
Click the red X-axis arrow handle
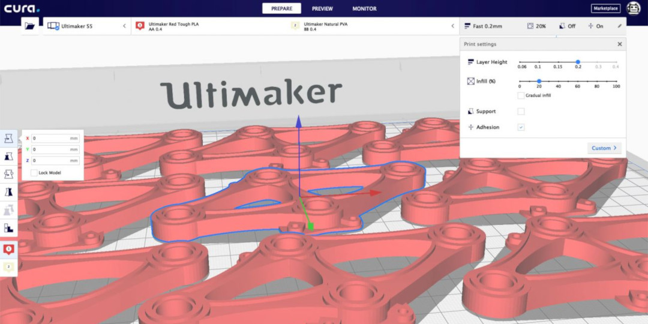click(375, 193)
